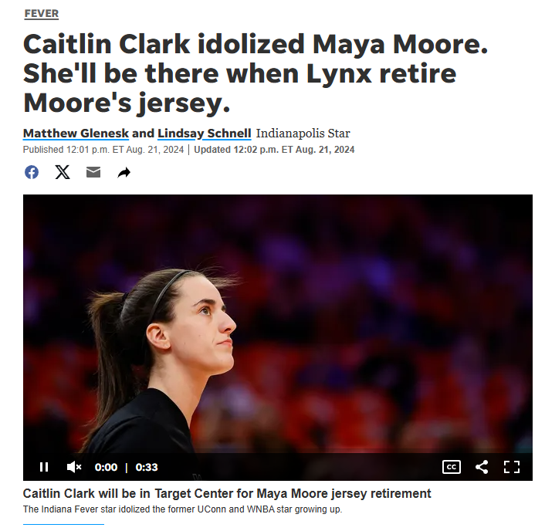The height and width of the screenshot is (531, 545).
Task: Click the Indianapolis Star source label
Action: click(303, 134)
